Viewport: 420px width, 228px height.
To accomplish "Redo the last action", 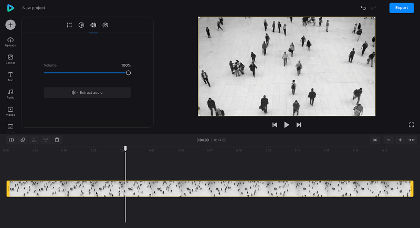I will click(373, 8).
